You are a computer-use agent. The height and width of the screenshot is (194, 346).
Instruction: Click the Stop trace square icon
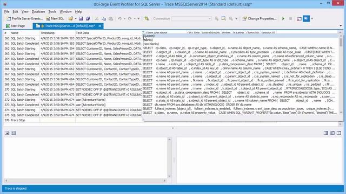tap(290, 19)
